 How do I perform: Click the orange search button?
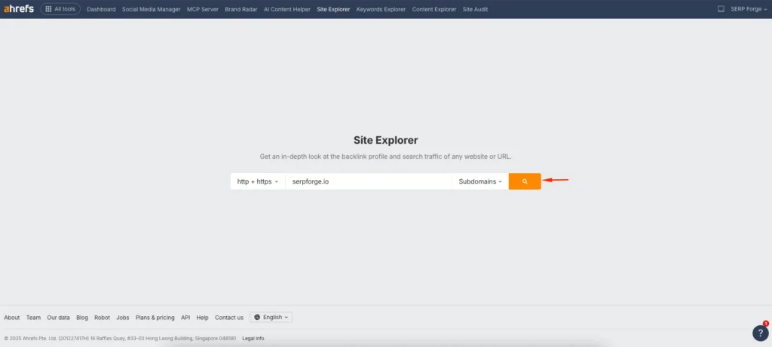[525, 181]
